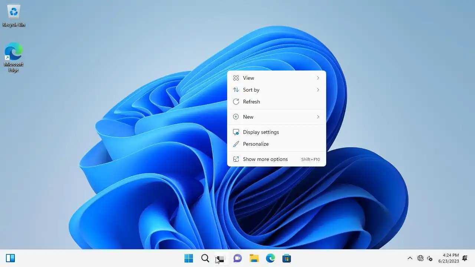Open the taskbar clock and date
This screenshot has height=267, width=475.
point(448,258)
